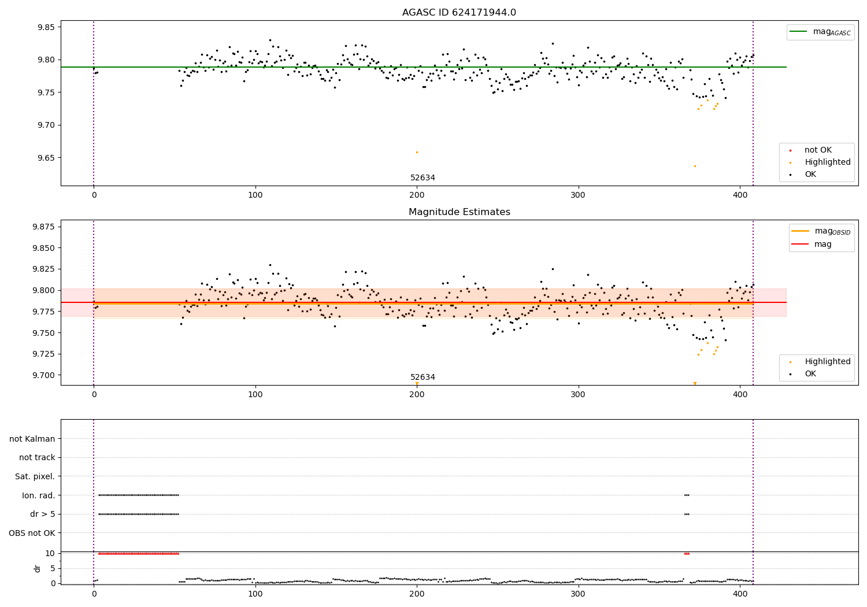Click the "not Kalman" flag label

(x=32, y=439)
